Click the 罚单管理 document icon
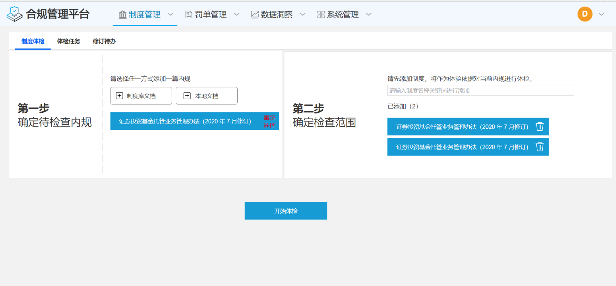This screenshot has height=286, width=616. click(x=189, y=15)
